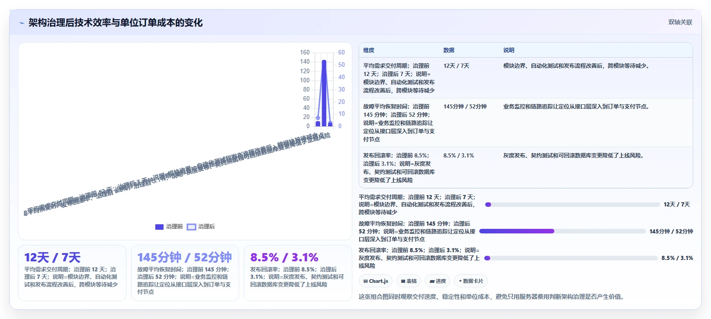Click the 8.5% / 3.1% progress bar

click(x=571, y=258)
